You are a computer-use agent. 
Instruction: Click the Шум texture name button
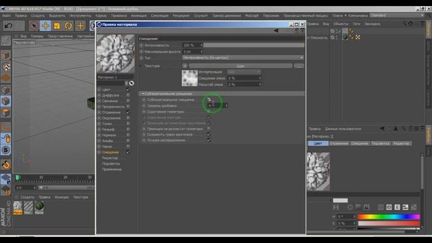(x=240, y=66)
